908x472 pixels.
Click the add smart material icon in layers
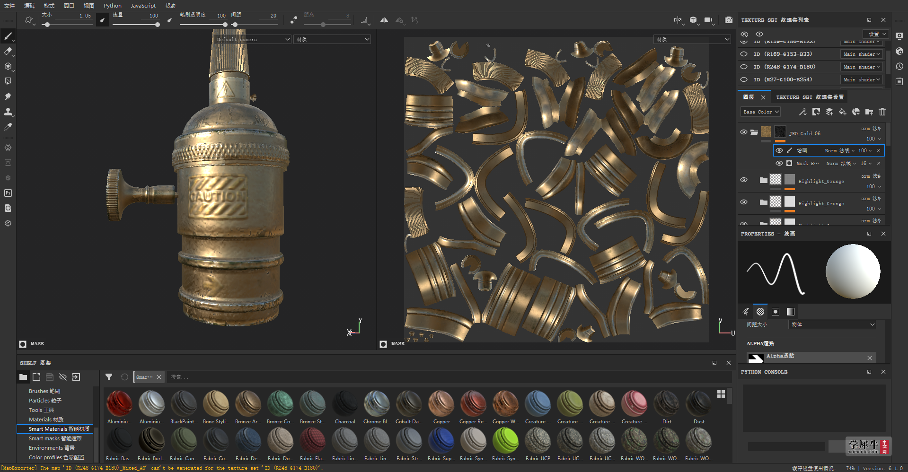pyautogui.click(x=856, y=112)
